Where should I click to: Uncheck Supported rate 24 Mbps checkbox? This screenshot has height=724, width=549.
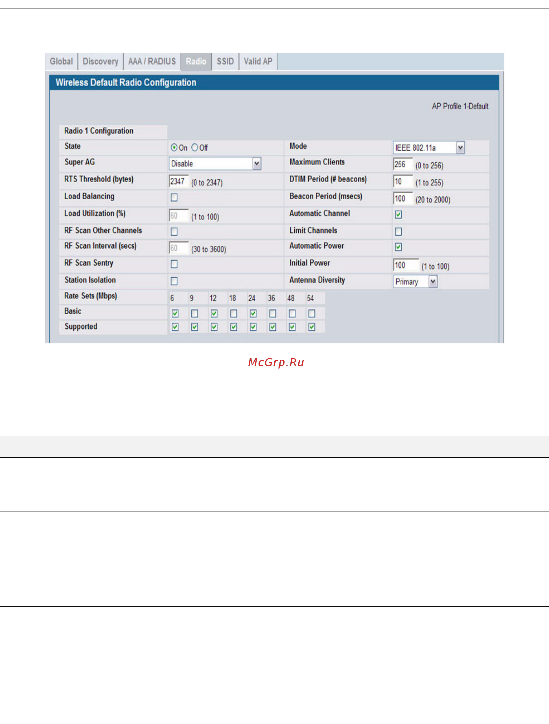click(253, 327)
